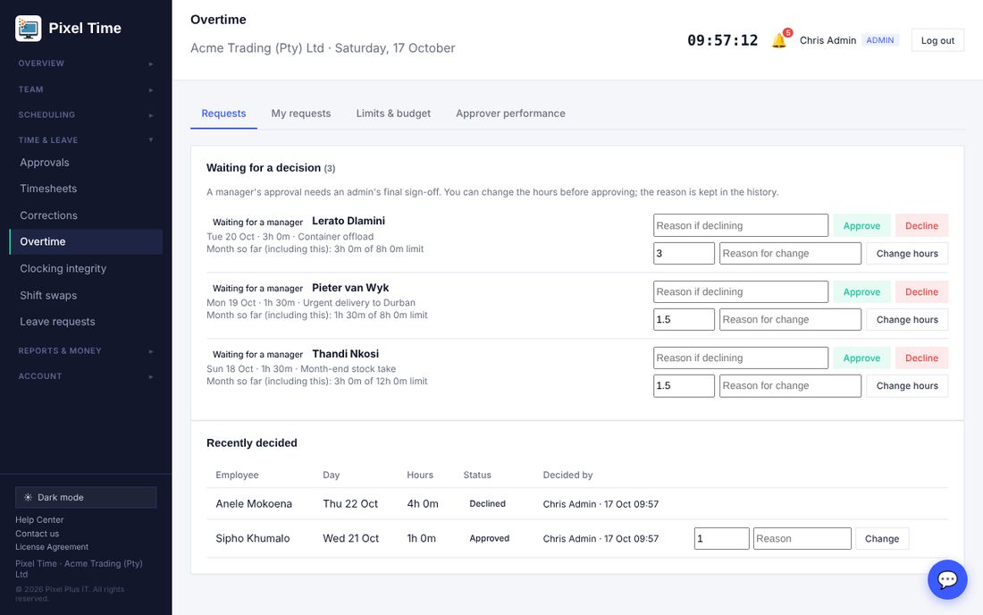Focus Lerato Dlamini's Reason if declining field

741,225
